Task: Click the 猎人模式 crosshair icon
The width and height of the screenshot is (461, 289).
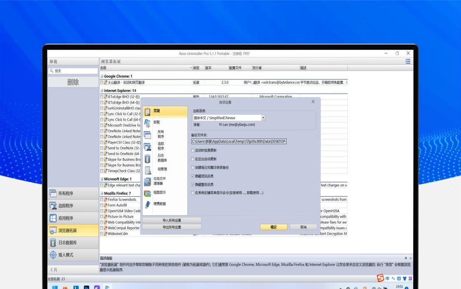Action: click(x=53, y=255)
